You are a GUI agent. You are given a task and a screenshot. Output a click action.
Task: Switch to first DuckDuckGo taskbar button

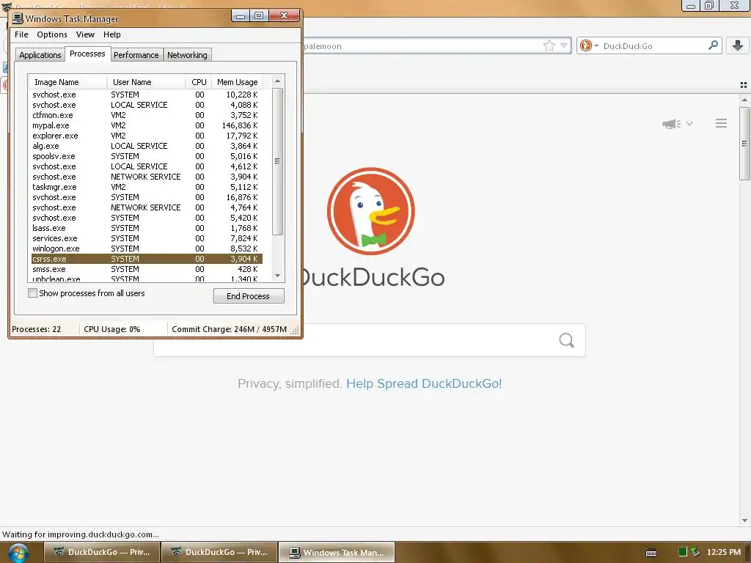pyautogui.click(x=101, y=552)
